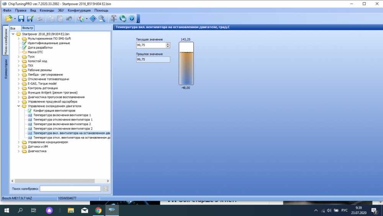Click the Open file toolbar icon
Screen dimensions: 383x216
9,18
